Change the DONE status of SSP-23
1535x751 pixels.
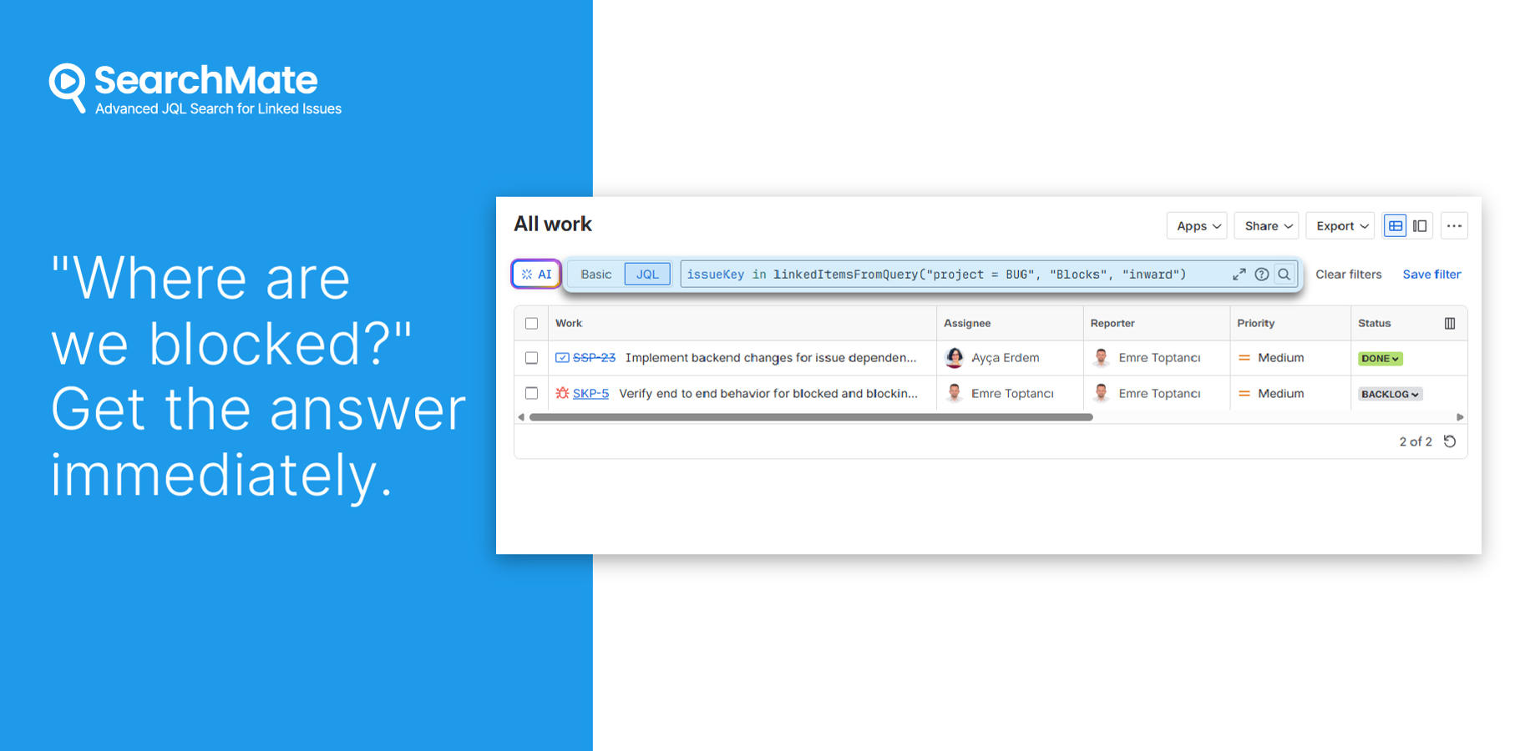click(1380, 358)
